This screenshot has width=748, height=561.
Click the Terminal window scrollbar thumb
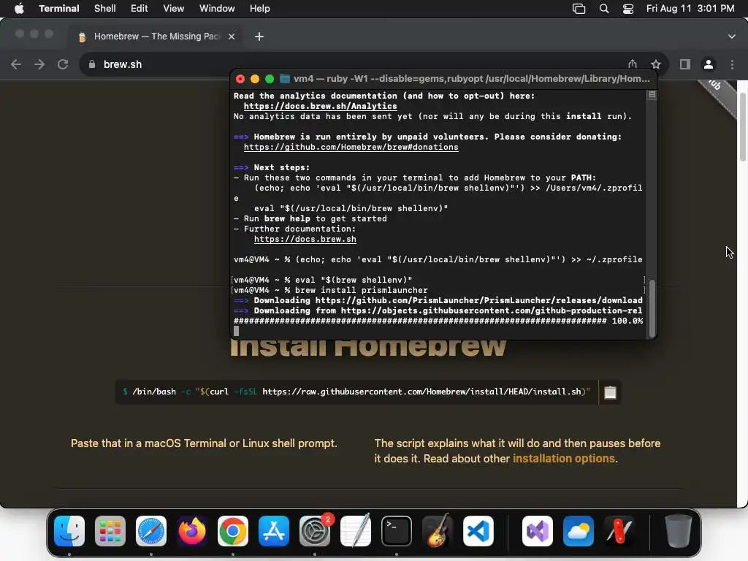[652, 308]
